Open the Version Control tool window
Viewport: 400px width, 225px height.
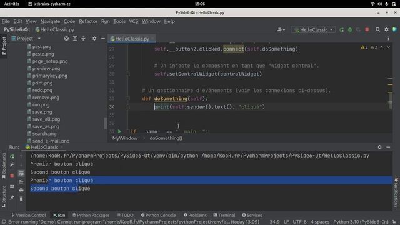(29, 215)
